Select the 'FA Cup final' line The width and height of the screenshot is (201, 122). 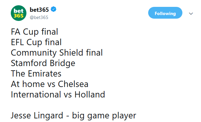pos(35,32)
